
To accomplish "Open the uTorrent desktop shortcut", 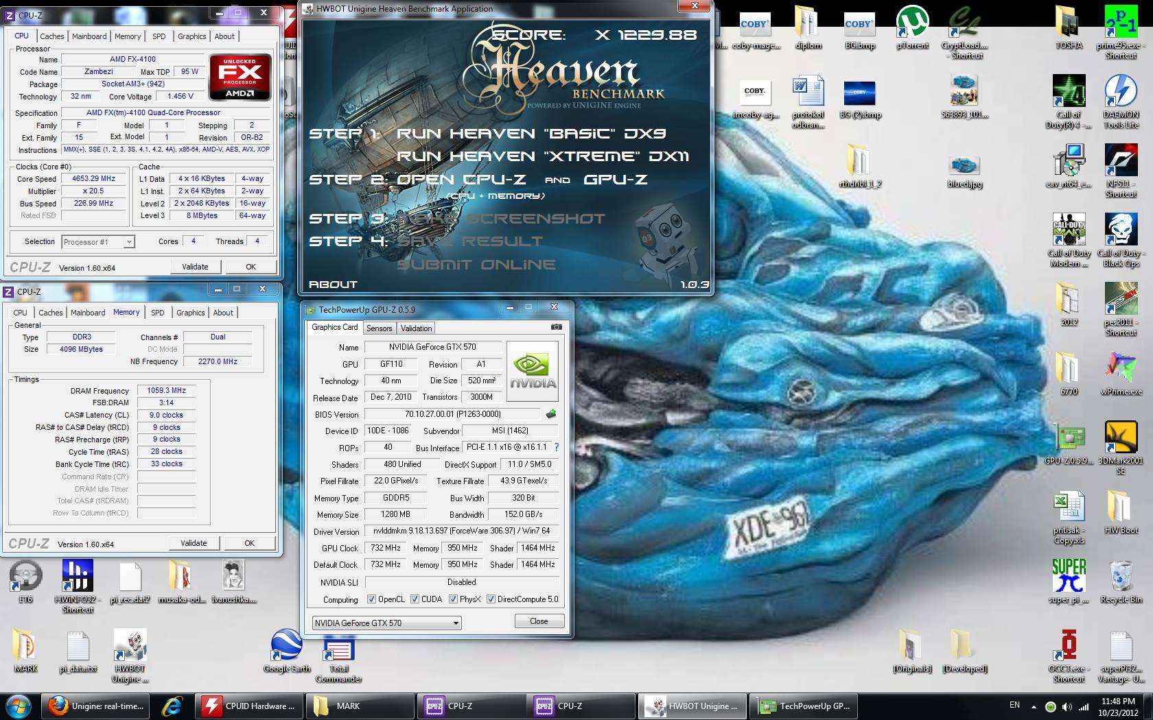I will point(912,29).
